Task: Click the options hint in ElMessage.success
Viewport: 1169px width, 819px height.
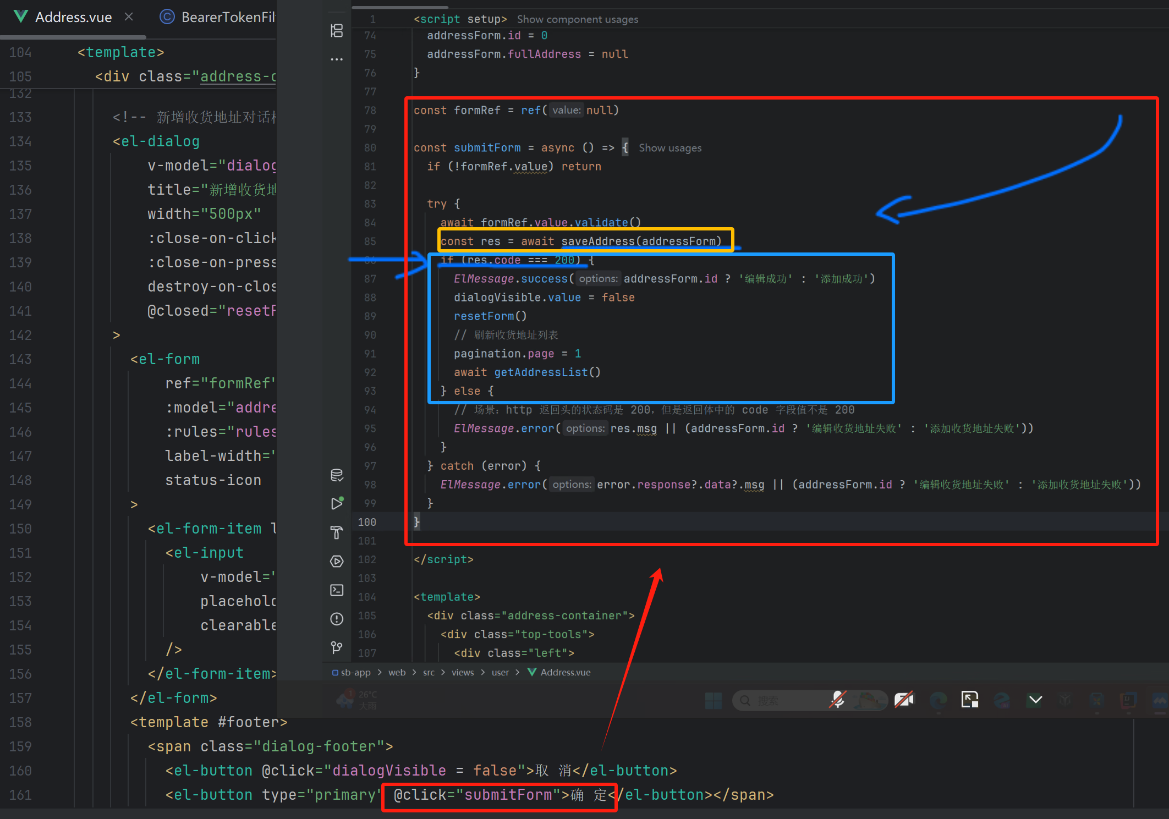Action: coord(598,279)
